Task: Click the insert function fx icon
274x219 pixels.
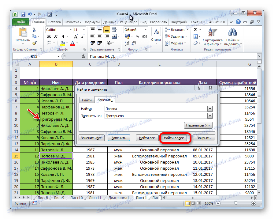Action: pos(83,57)
